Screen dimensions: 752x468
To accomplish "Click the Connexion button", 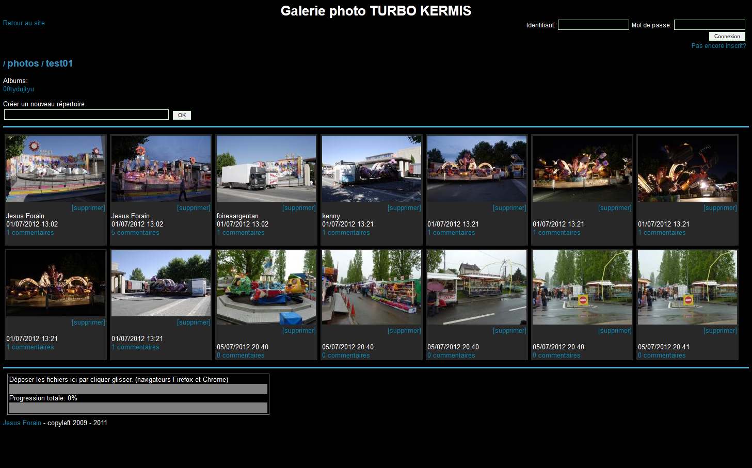I will click(727, 36).
